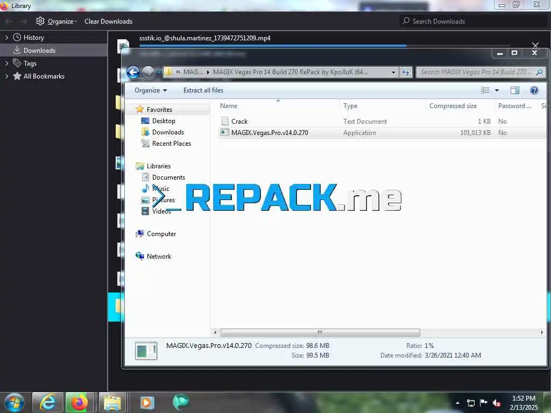Open Library Organize menu
Image resolution: width=551 pixels, height=413 pixels.
click(x=56, y=22)
